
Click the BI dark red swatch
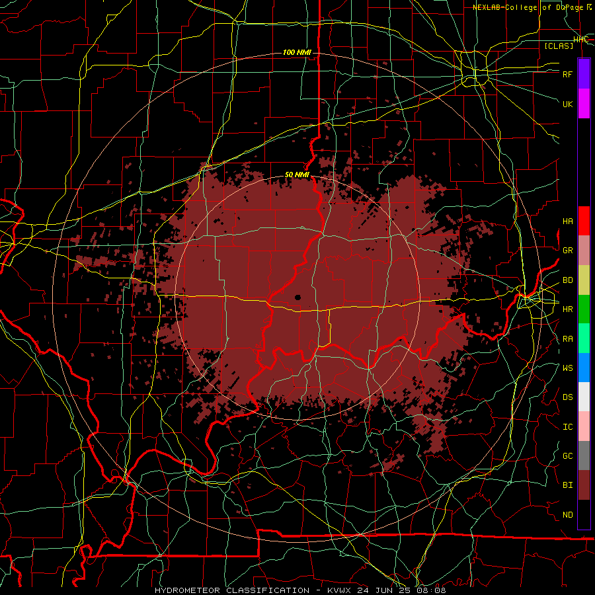tap(584, 485)
